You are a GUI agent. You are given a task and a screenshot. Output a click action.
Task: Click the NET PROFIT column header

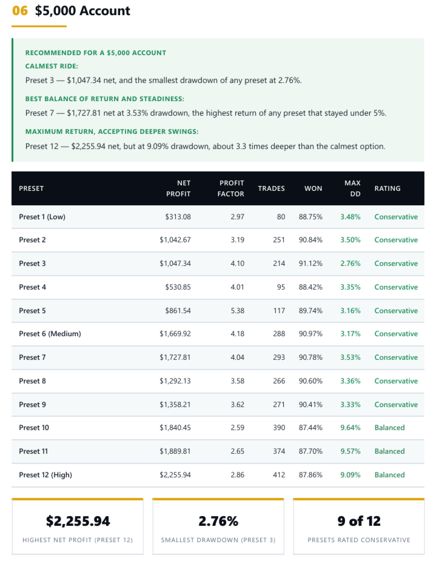[178, 188]
